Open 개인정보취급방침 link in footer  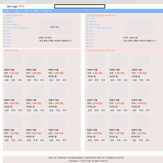(75, 158)
